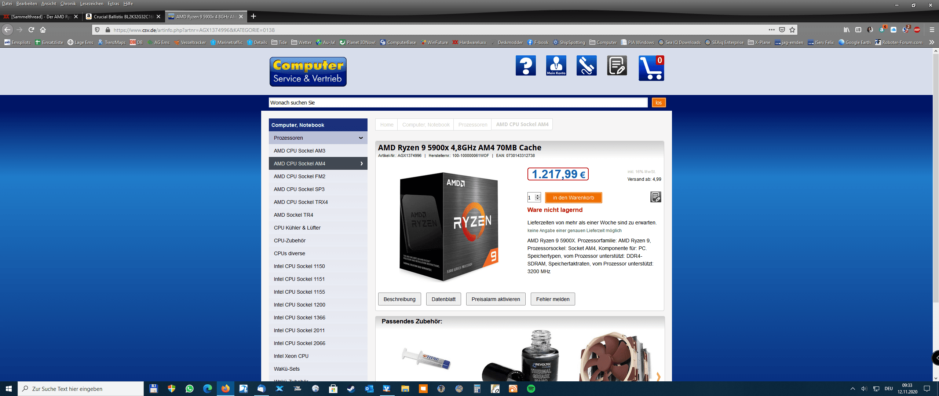
Task: Open the Windows Start menu
Action: coord(9,389)
